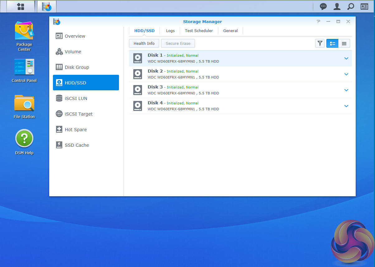This screenshot has height=267, width=375.
Task: Open the widgets panel icon
Action: pos(364,7)
